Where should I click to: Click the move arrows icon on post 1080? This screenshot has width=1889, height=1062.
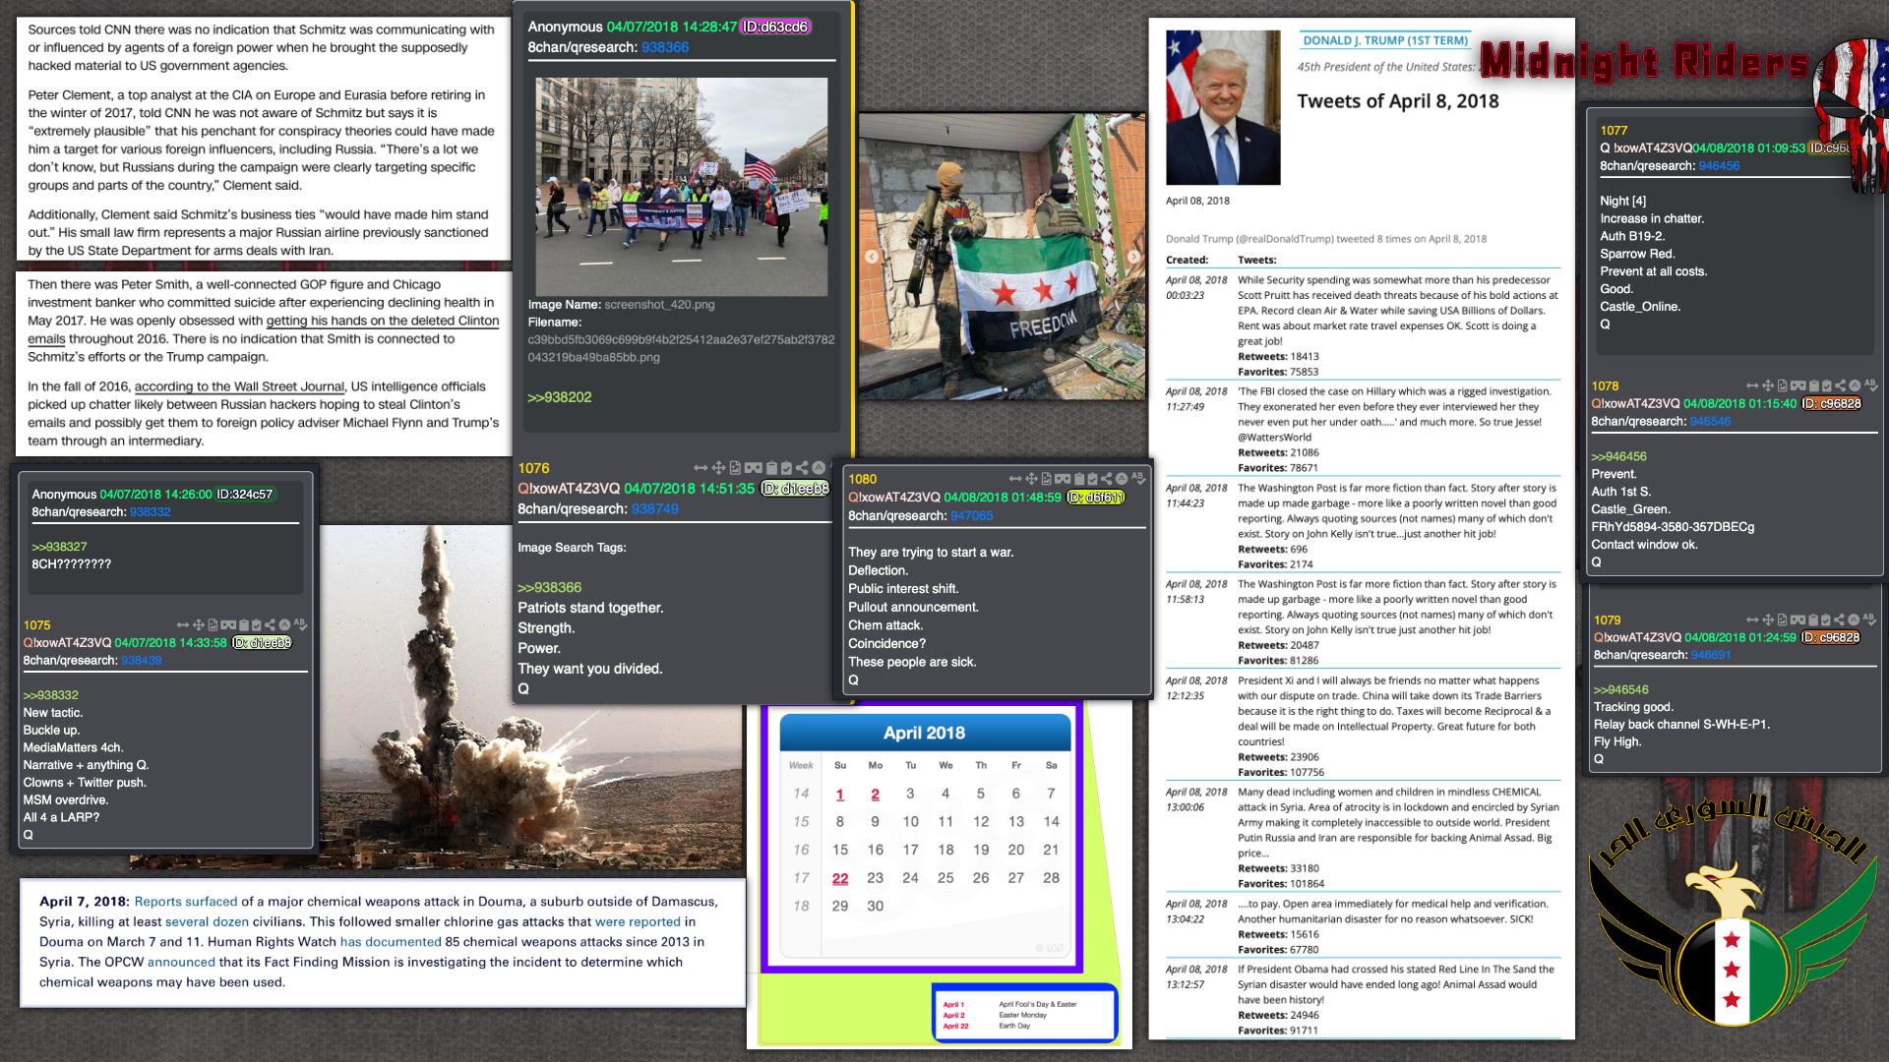click(x=1032, y=479)
